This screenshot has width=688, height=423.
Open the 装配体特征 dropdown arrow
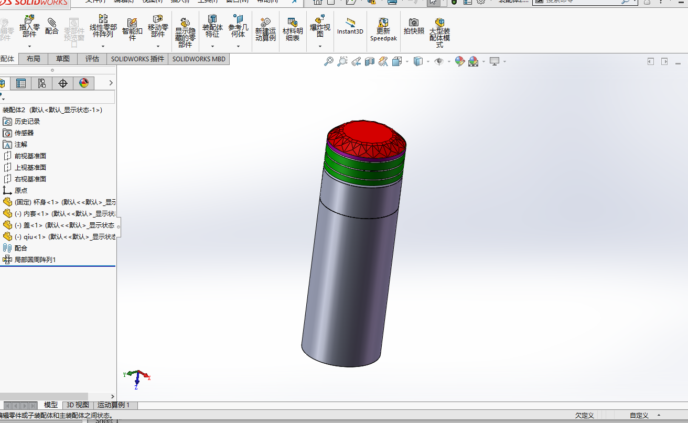click(212, 46)
